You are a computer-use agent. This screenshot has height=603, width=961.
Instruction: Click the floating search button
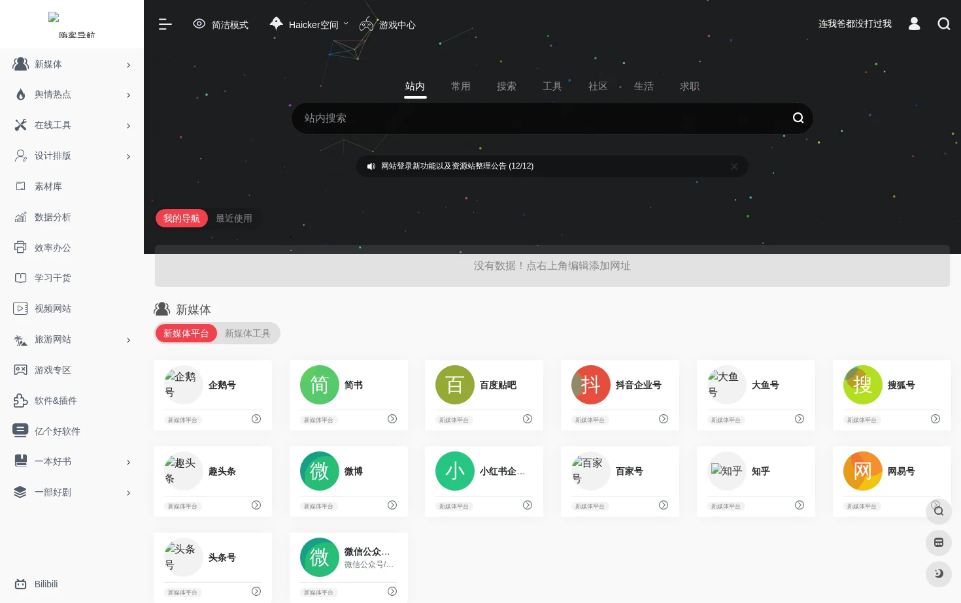pyautogui.click(x=939, y=511)
